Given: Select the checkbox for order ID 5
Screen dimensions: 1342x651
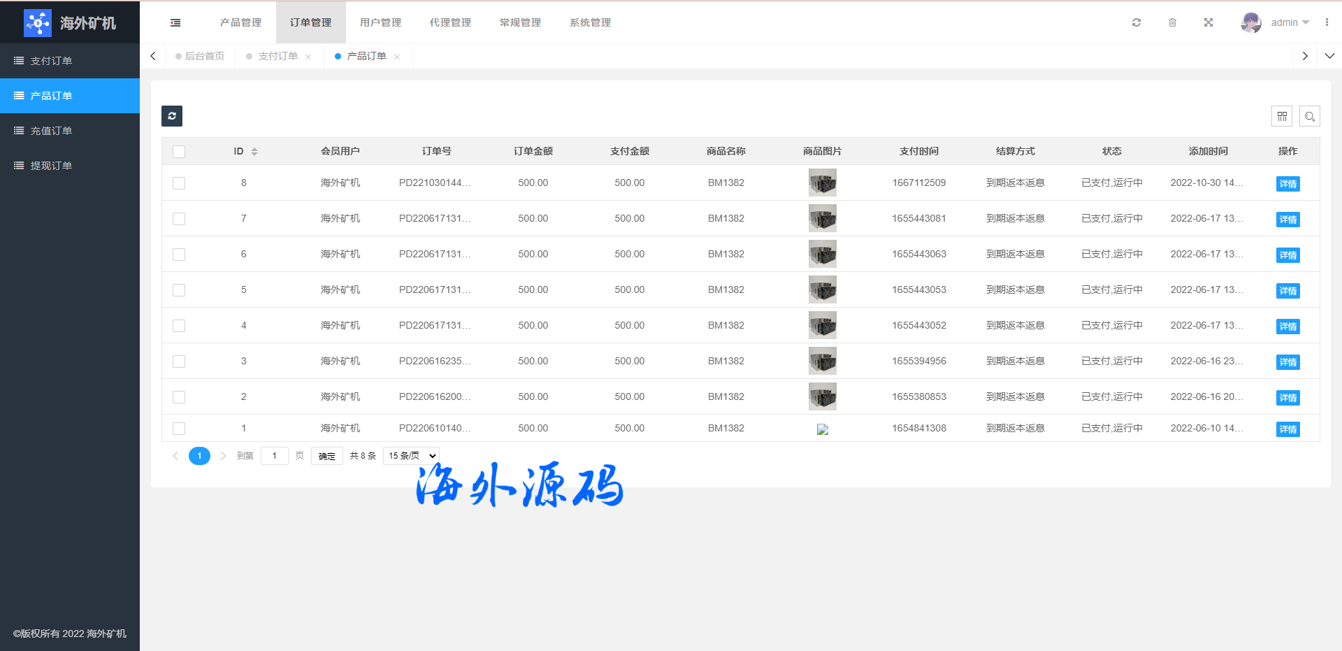Looking at the screenshot, I should coord(179,290).
